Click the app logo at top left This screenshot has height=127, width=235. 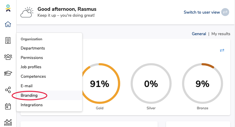pos(8,8)
